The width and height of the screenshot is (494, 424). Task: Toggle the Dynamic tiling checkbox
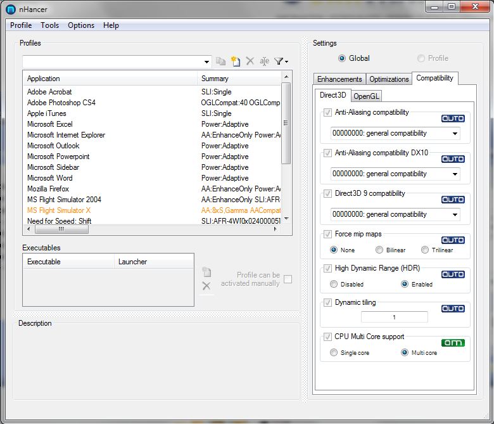327,303
